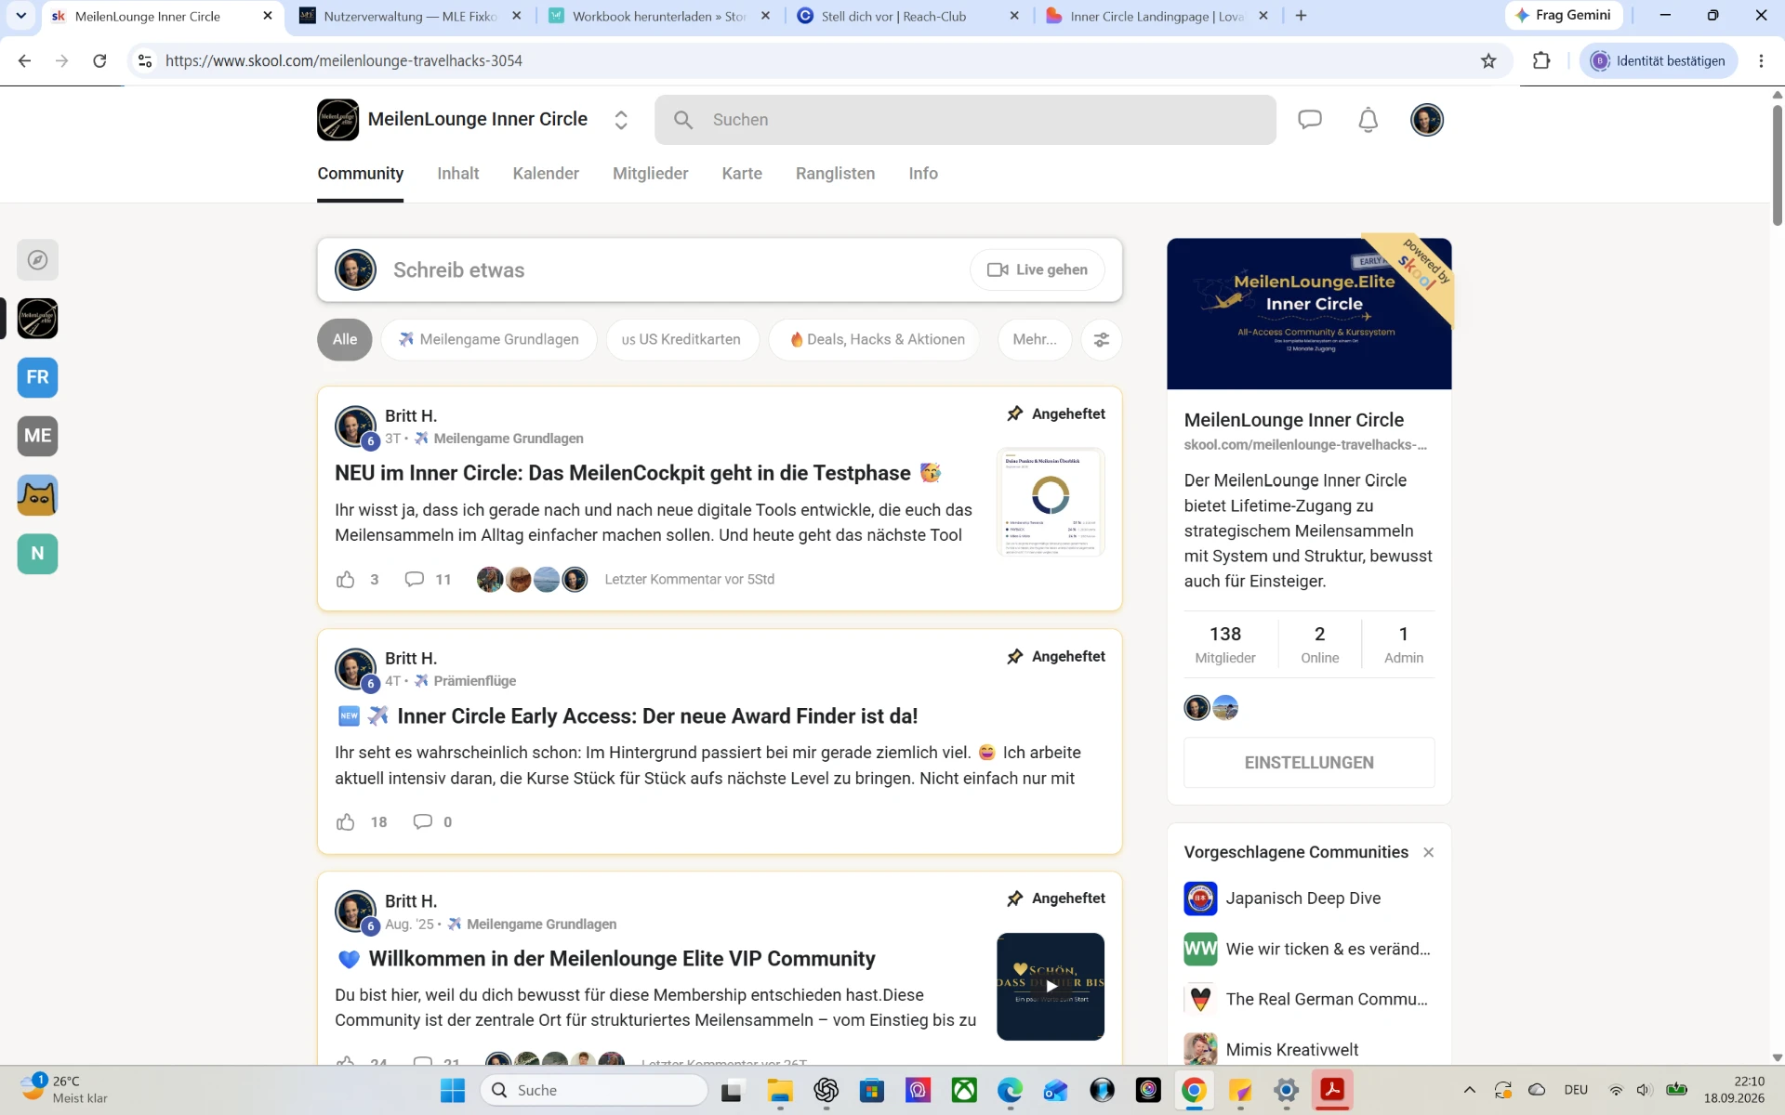The height and width of the screenshot is (1115, 1785).
Task: Open comments on the MeilenCockpit post
Action: point(415,580)
